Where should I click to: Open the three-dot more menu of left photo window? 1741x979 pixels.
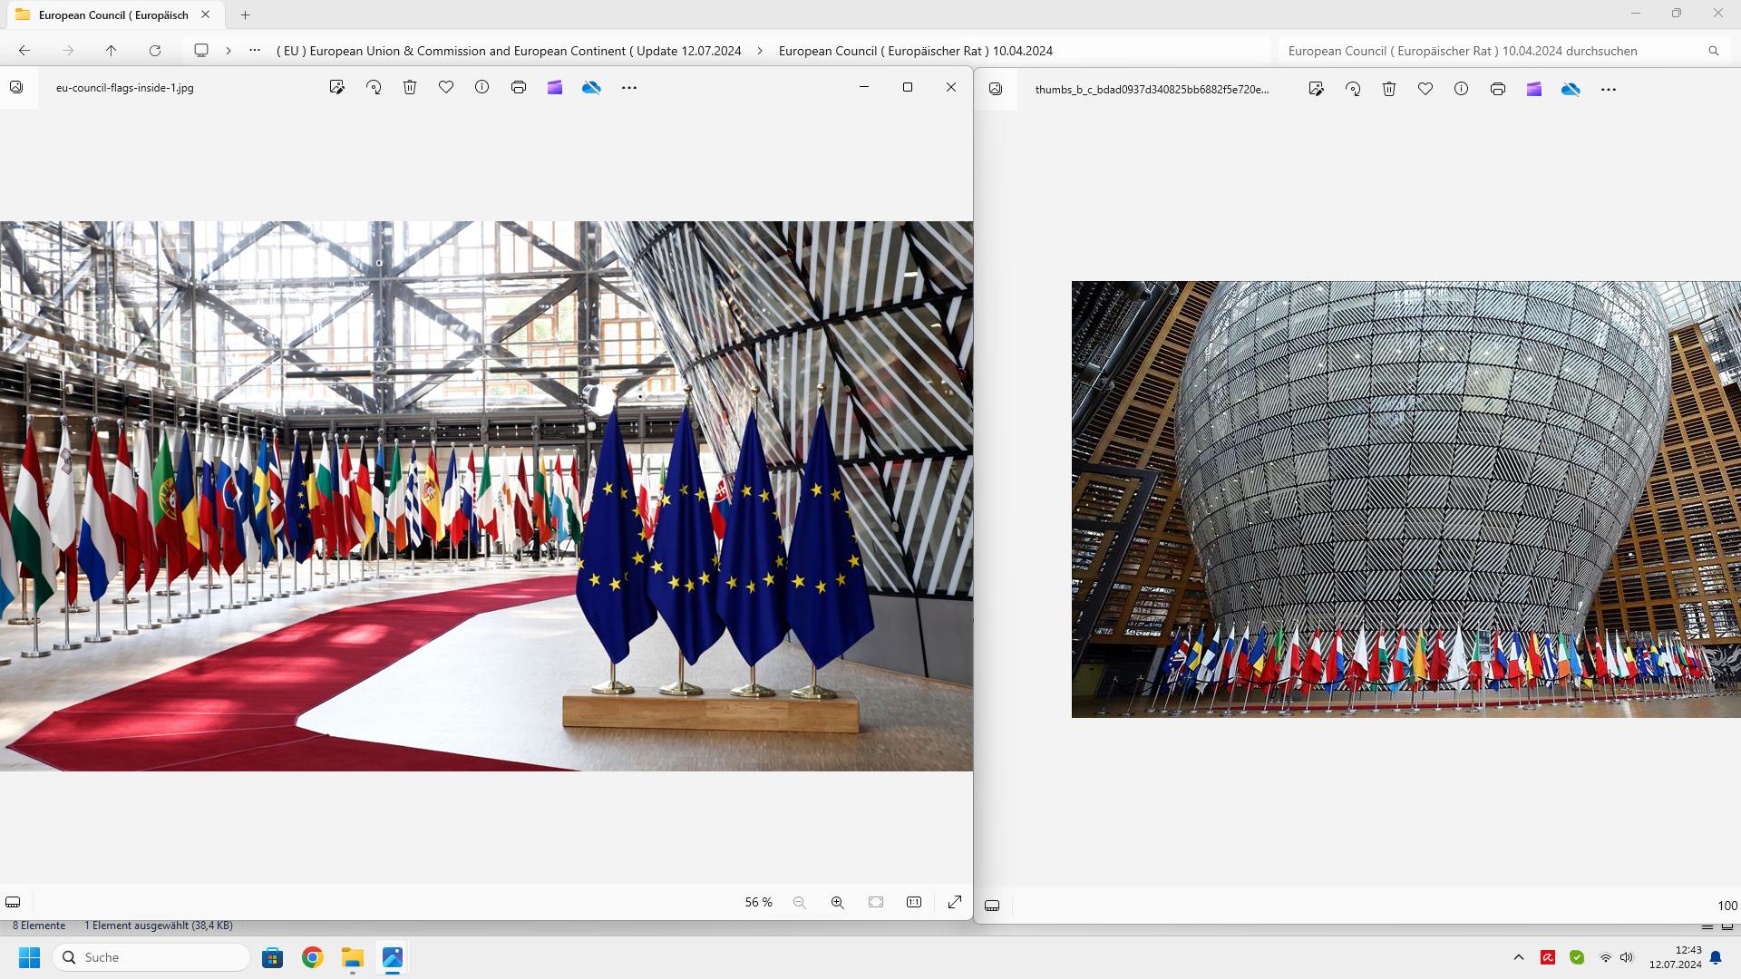pos(629,88)
